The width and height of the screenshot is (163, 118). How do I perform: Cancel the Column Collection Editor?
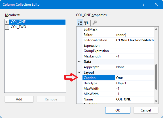pyautogui.click(x=146, y=110)
